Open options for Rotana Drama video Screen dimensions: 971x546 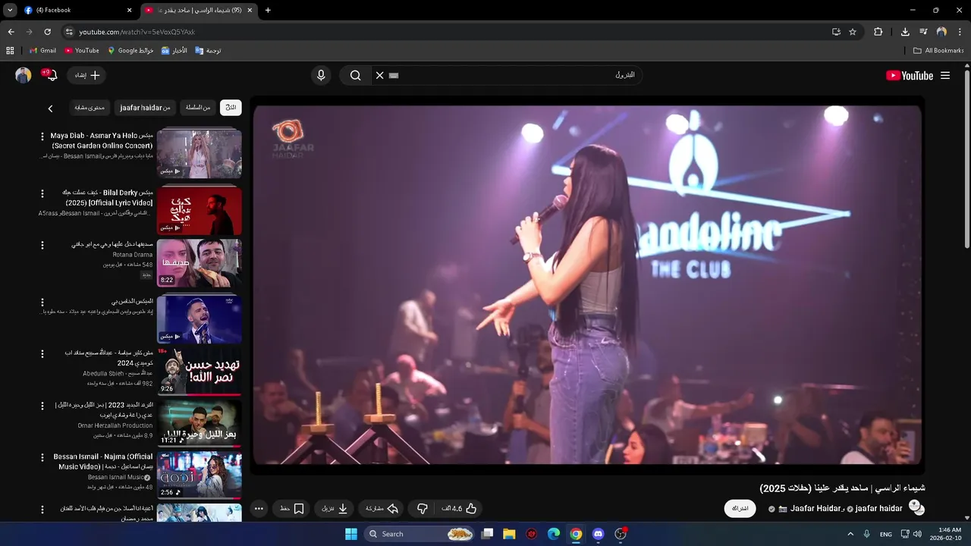pos(42,246)
